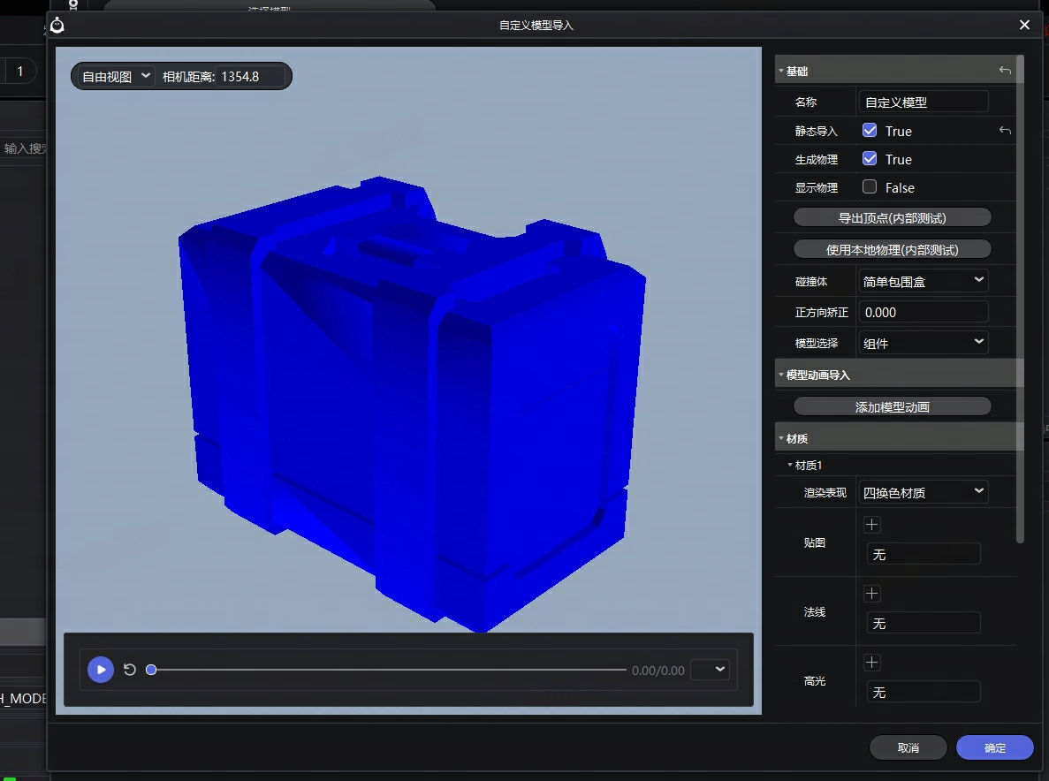1049x781 pixels.
Task: Click plus icon to add 高光 map
Action: 872,663
